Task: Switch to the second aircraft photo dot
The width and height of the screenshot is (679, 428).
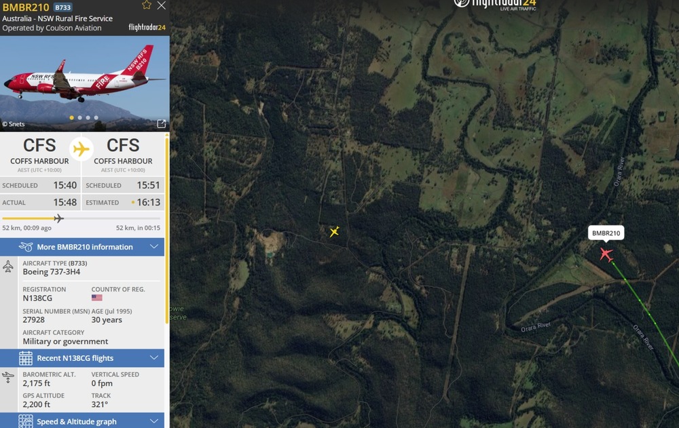Action: 80,118
